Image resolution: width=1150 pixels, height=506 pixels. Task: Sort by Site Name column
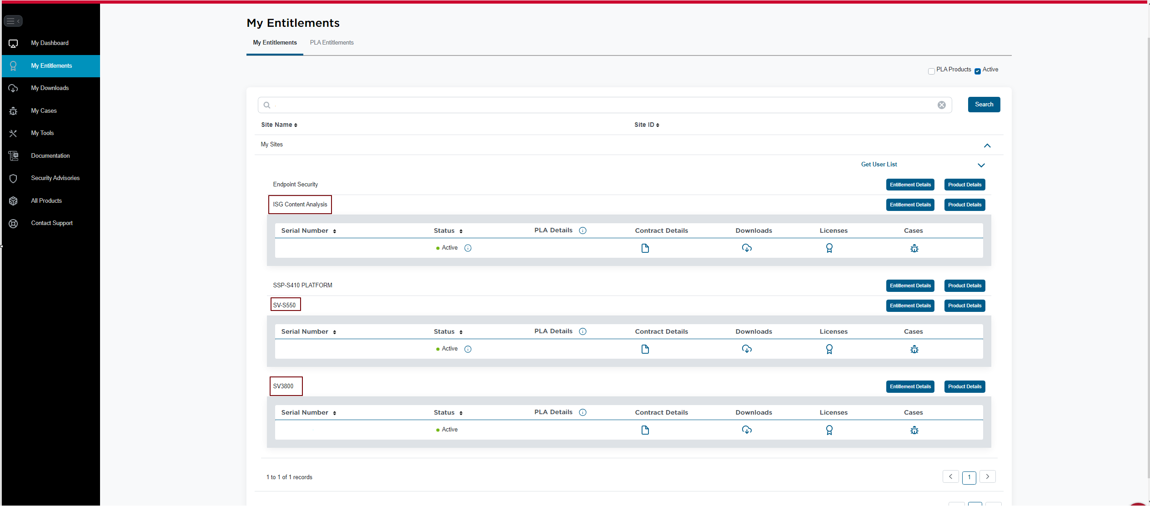coord(279,125)
